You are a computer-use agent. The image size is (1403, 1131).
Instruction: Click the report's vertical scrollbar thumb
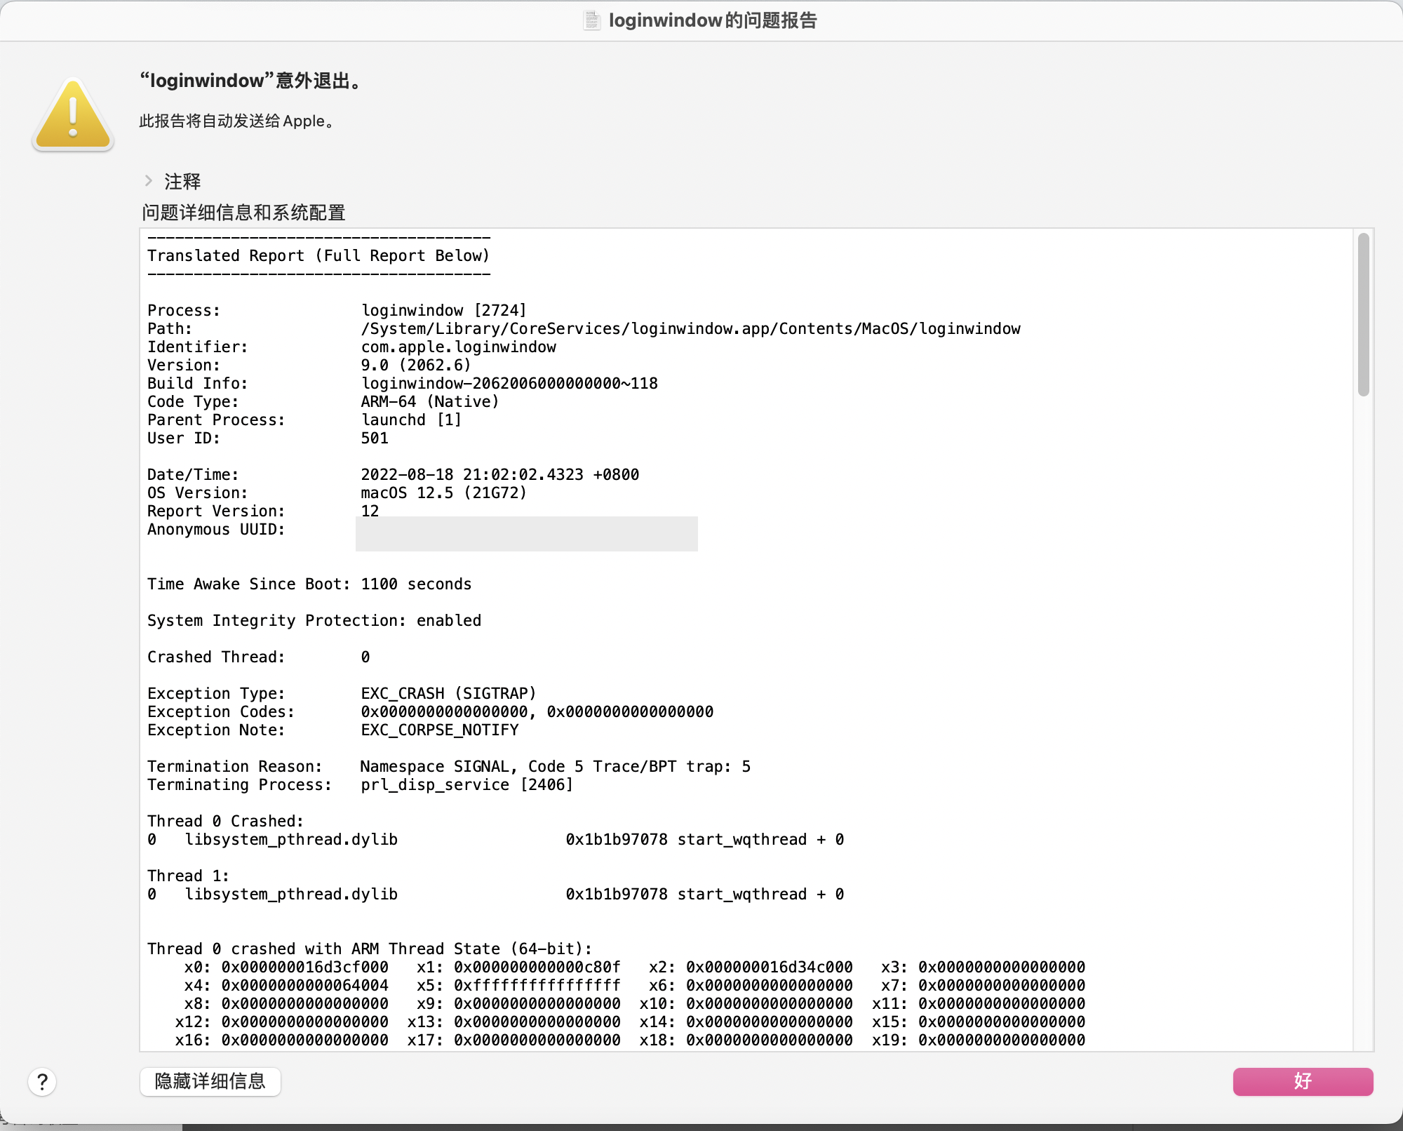(x=1363, y=314)
